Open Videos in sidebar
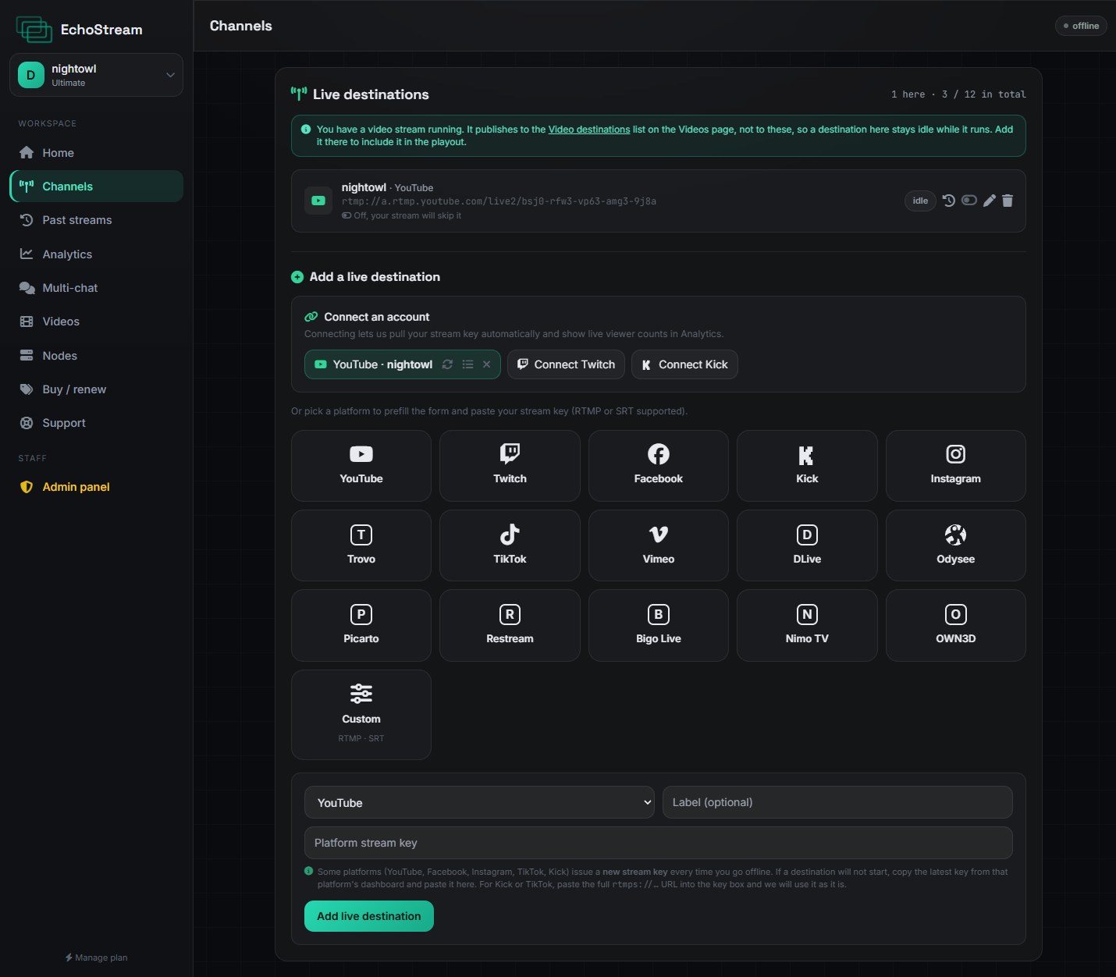Viewport: 1116px width, 977px height. click(96, 322)
